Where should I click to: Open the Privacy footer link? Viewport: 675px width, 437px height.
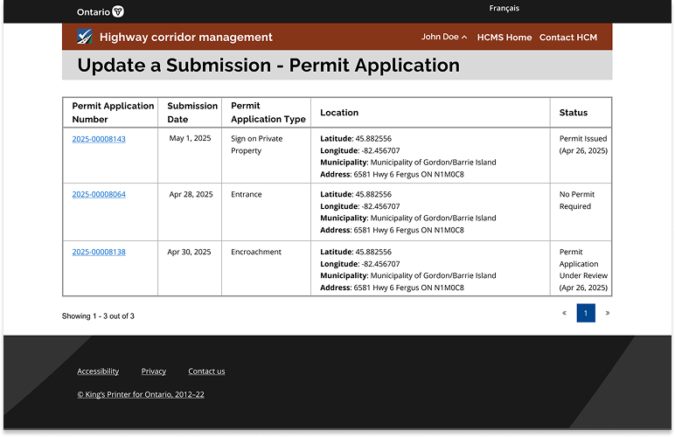click(x=154, y=371)
